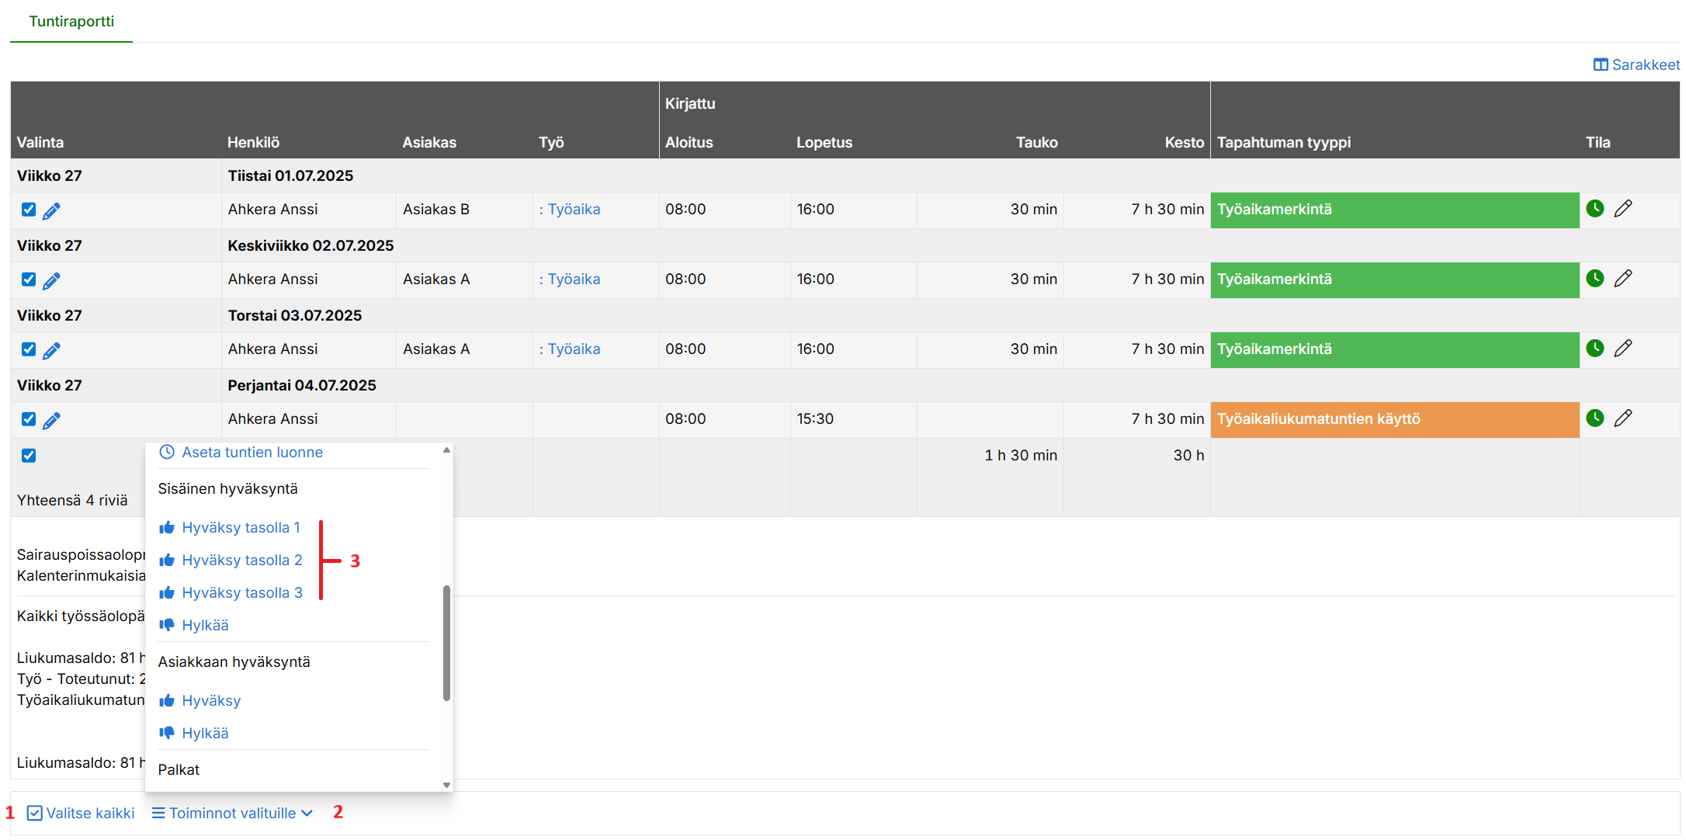Click the blue pencil icon in Tiistai row

tap(51, 210)
